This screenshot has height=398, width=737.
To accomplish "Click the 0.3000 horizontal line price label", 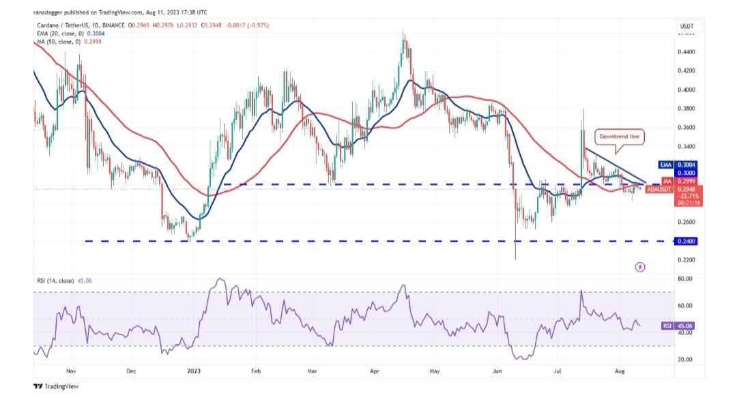I will (686, 173).
